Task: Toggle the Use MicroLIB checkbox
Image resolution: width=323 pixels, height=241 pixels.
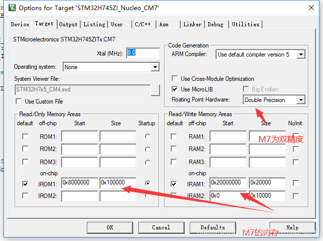Action: coord(175,89)
